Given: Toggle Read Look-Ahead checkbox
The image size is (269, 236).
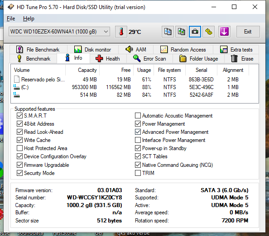Looking at the screenshot, I should [x=19, y=132].
